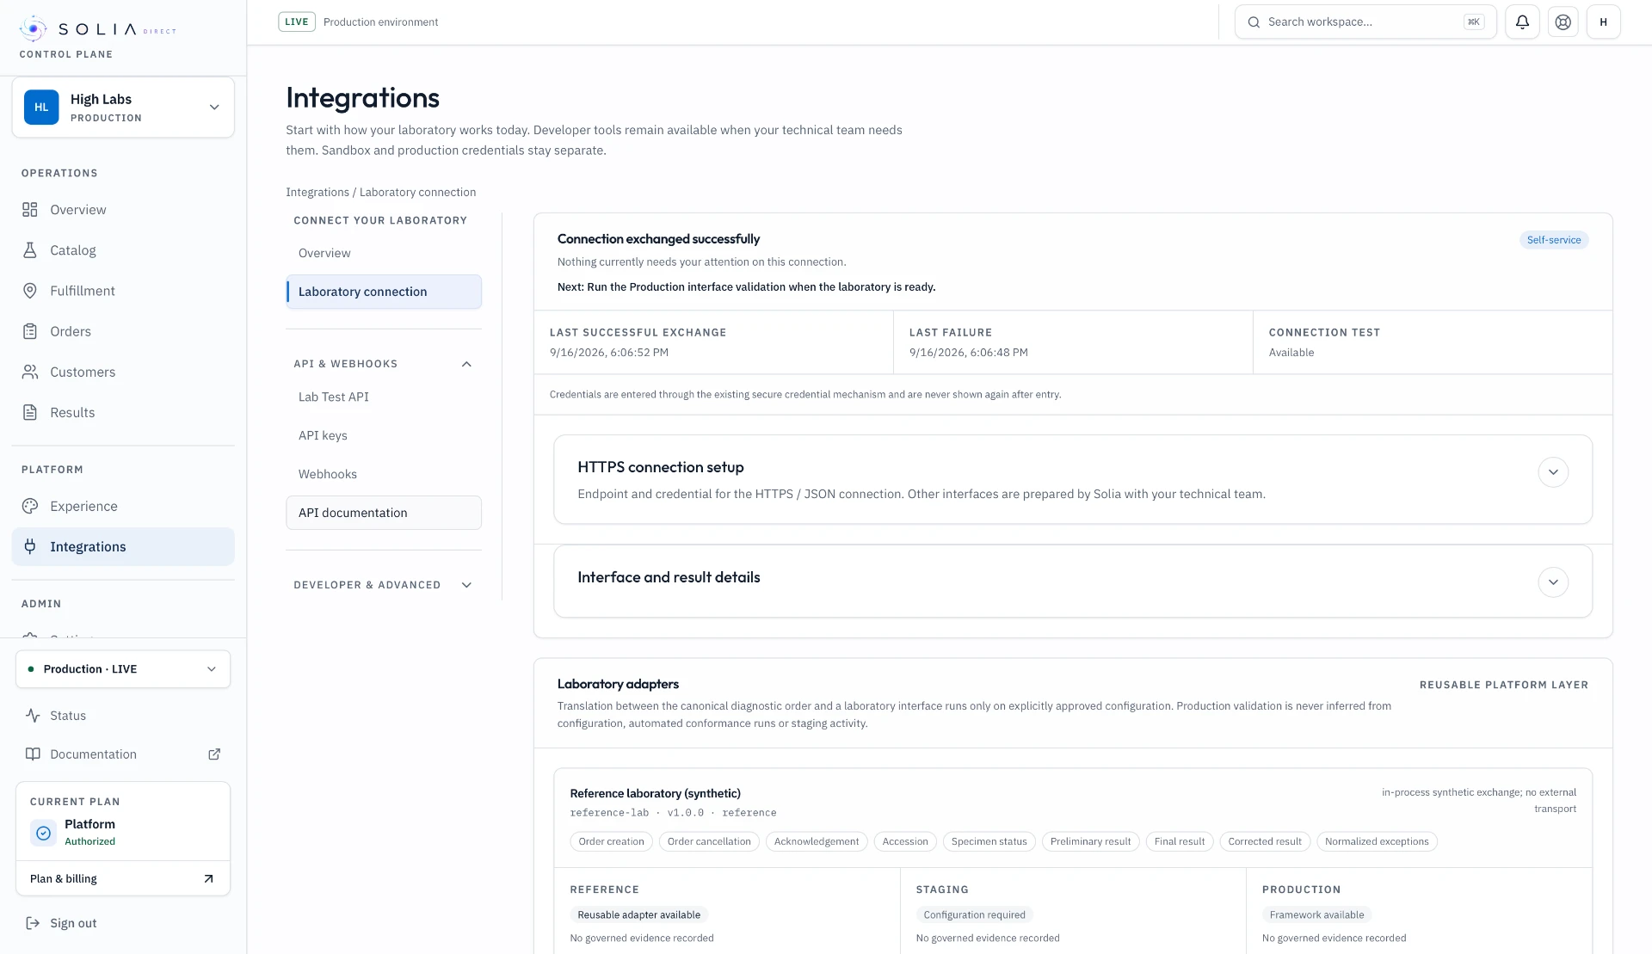This screenshot has height=954, width=1652.
Task: Open the help lifebuoy icon
Action: tap(1563, 22)
